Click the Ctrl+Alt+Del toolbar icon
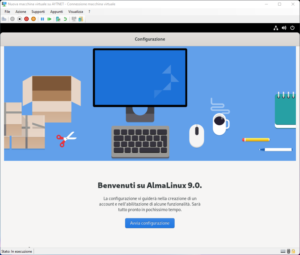The width and height of the screenshot is (300, 255). click(4, 19)
